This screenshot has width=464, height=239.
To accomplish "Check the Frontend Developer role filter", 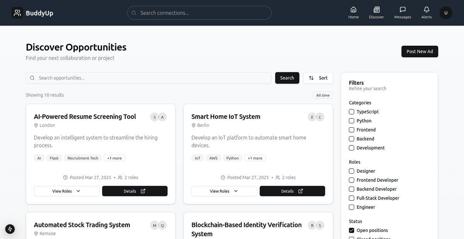I will (x=351, y=180).
